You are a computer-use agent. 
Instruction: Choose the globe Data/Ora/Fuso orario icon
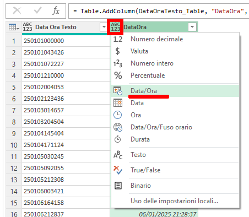118,127
